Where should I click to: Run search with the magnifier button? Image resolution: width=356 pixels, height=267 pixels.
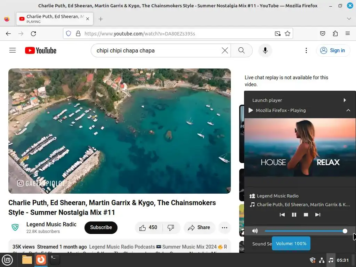242,50
